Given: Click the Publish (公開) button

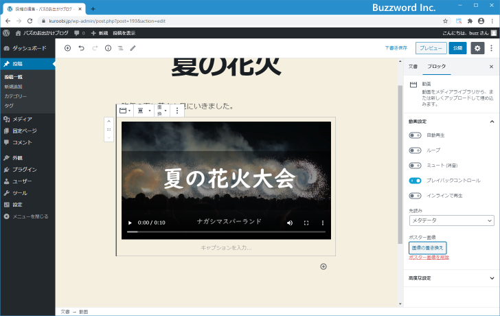Looking at the screenshot, I should (x=457, y=48).
